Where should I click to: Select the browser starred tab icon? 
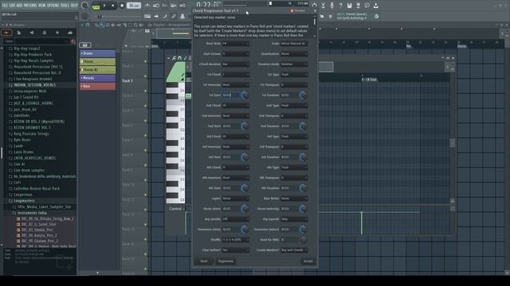[x=57, y=33]
